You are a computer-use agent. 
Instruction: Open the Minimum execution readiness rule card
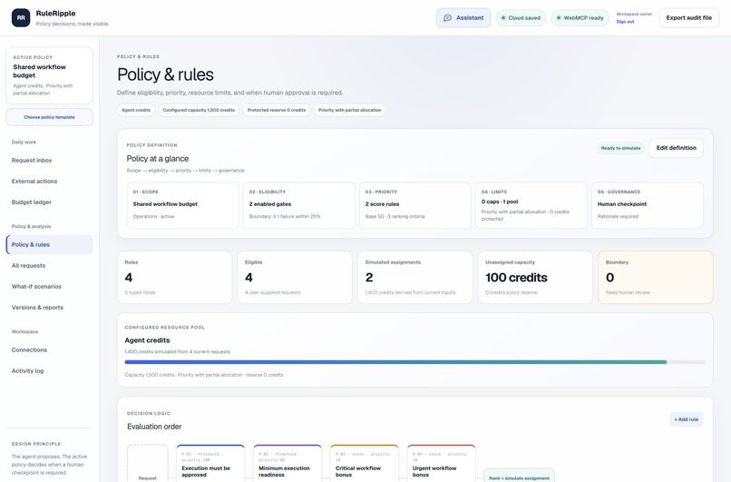(288, 463)
